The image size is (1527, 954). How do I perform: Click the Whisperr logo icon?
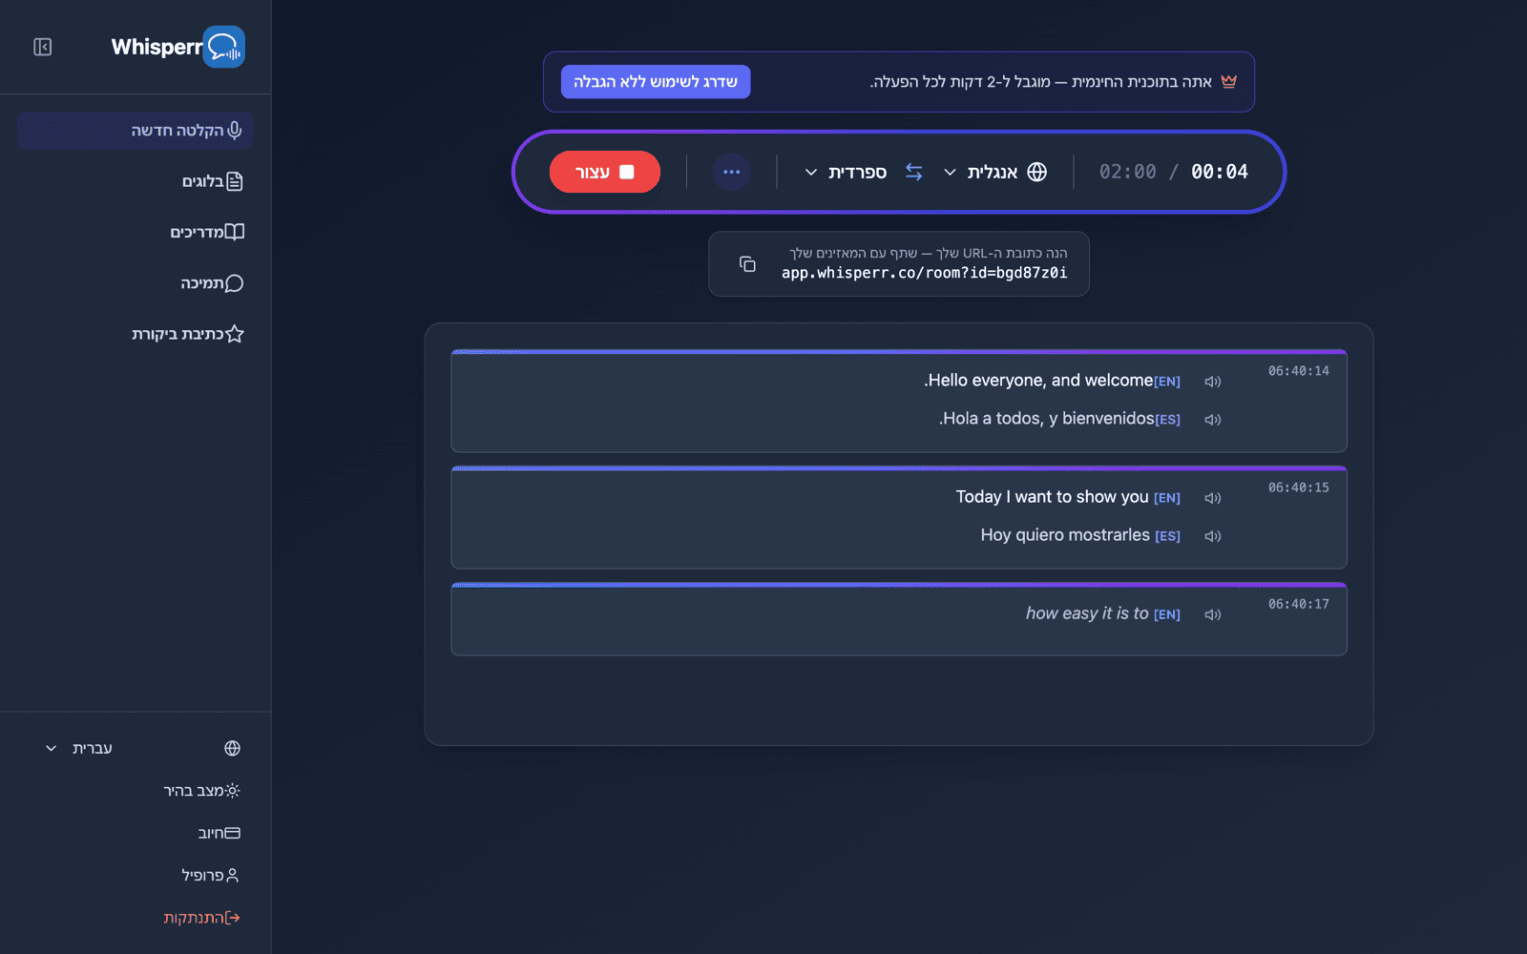click(x=224, y=47)
